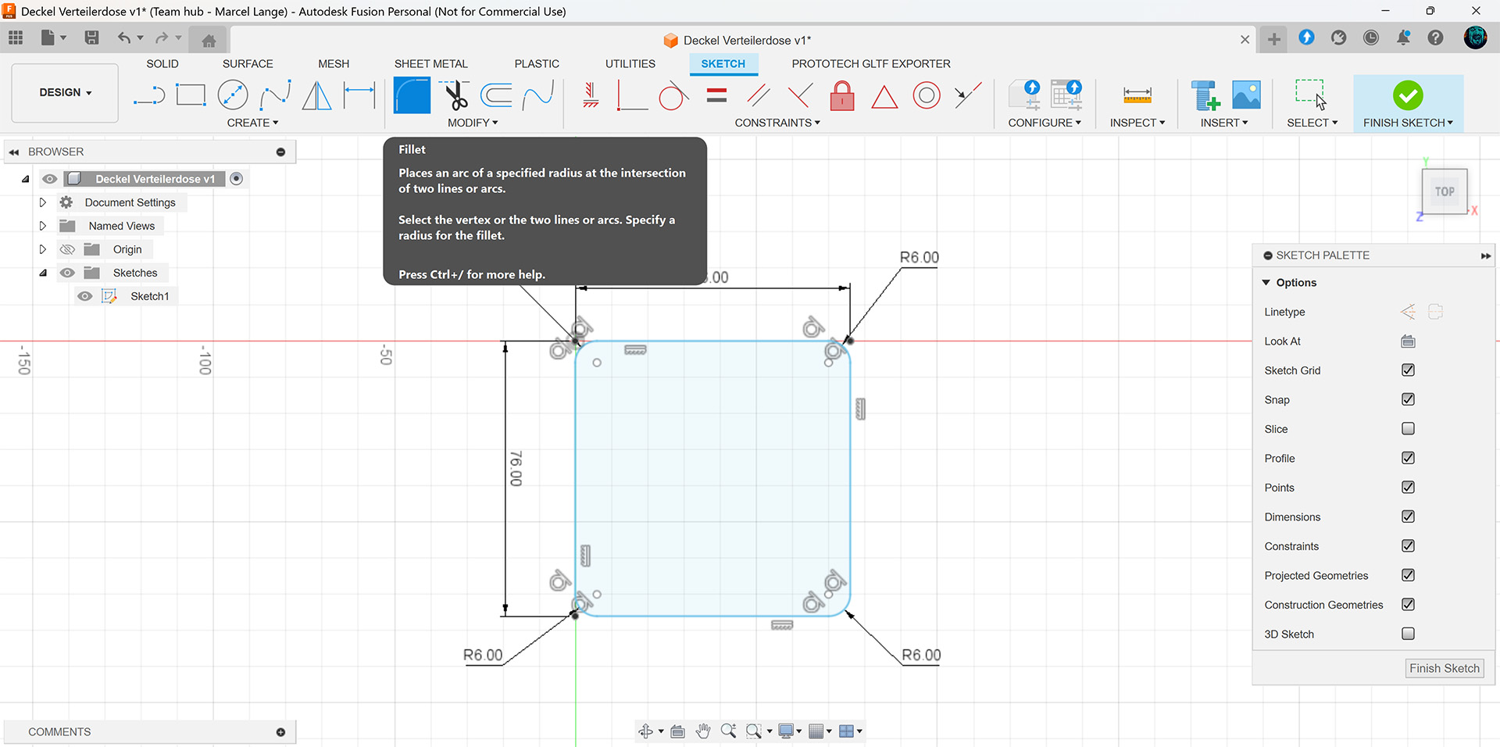1500x747 pixels.
Task: Enable the Slice checkbox
Action: tap(1408, 429)
